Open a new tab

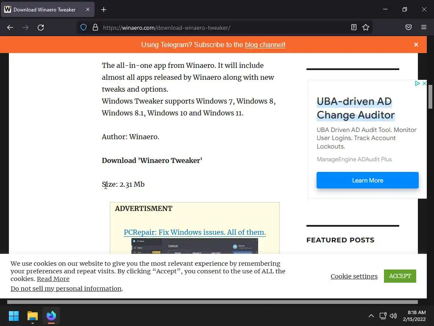(x=103, y=10)
